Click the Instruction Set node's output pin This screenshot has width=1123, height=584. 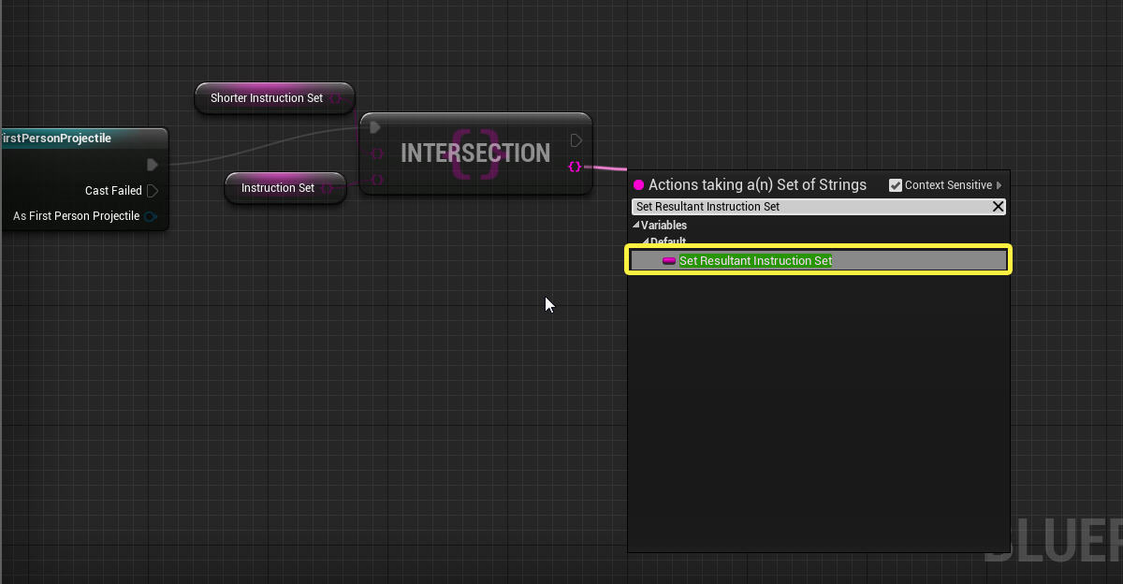click(328, 187)
